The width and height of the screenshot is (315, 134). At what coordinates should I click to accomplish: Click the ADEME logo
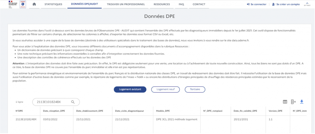coord(23,5)
